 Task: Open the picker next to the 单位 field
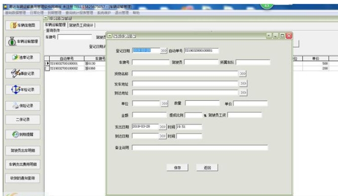tap(165, 104)
